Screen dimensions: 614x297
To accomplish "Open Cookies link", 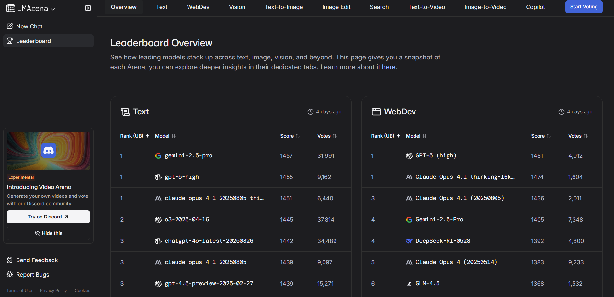I will 83,291.
